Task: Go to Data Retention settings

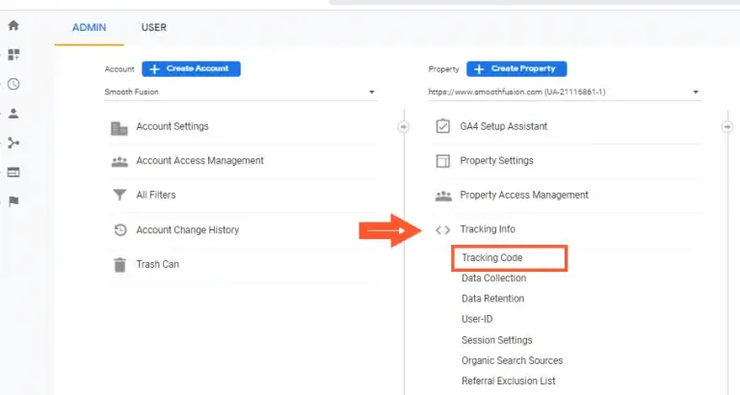Action: click(x=492, y=299)
